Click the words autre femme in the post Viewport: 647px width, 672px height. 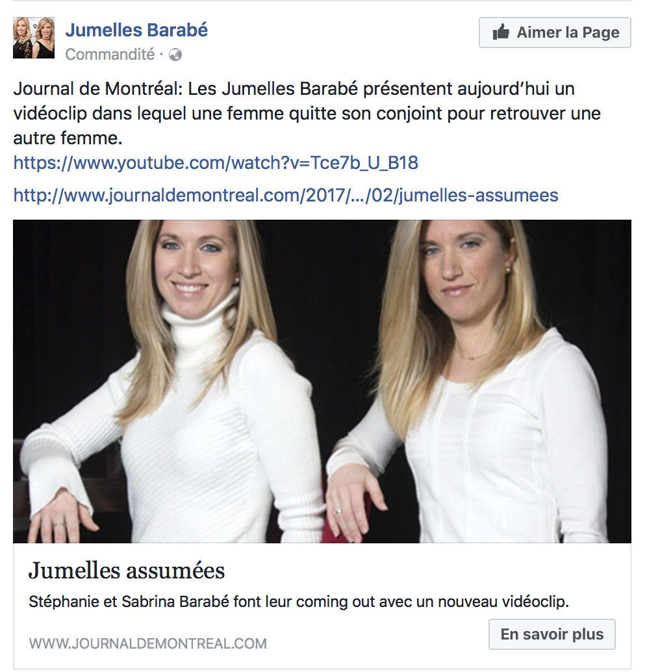tap(68, 138)
